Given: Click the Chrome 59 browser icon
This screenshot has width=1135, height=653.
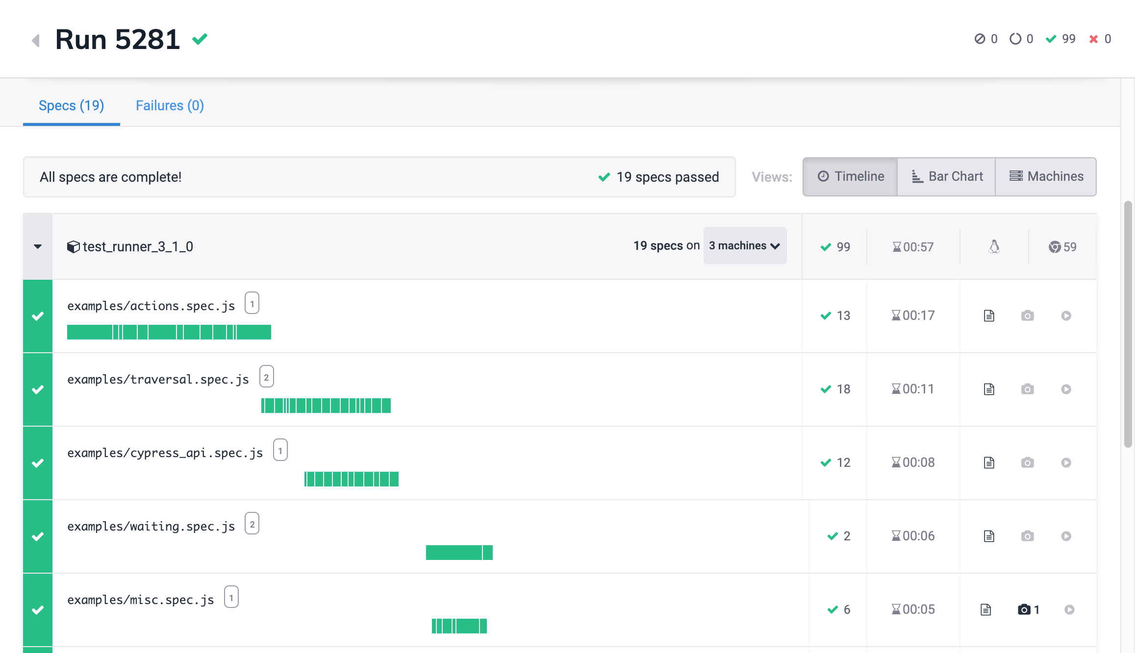Looking at the screenshot, I should (x=1063, y=246).
